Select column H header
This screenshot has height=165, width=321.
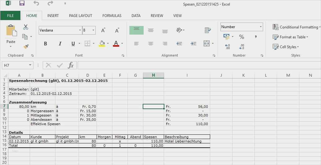pyautogui.click(x=153, y=75)
